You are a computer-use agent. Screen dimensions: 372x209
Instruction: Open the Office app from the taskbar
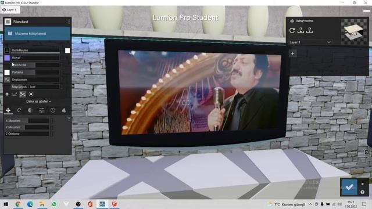coord(90,204)
